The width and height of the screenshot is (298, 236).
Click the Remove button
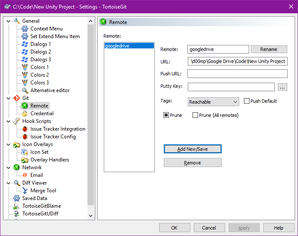(x=193, y=163)
